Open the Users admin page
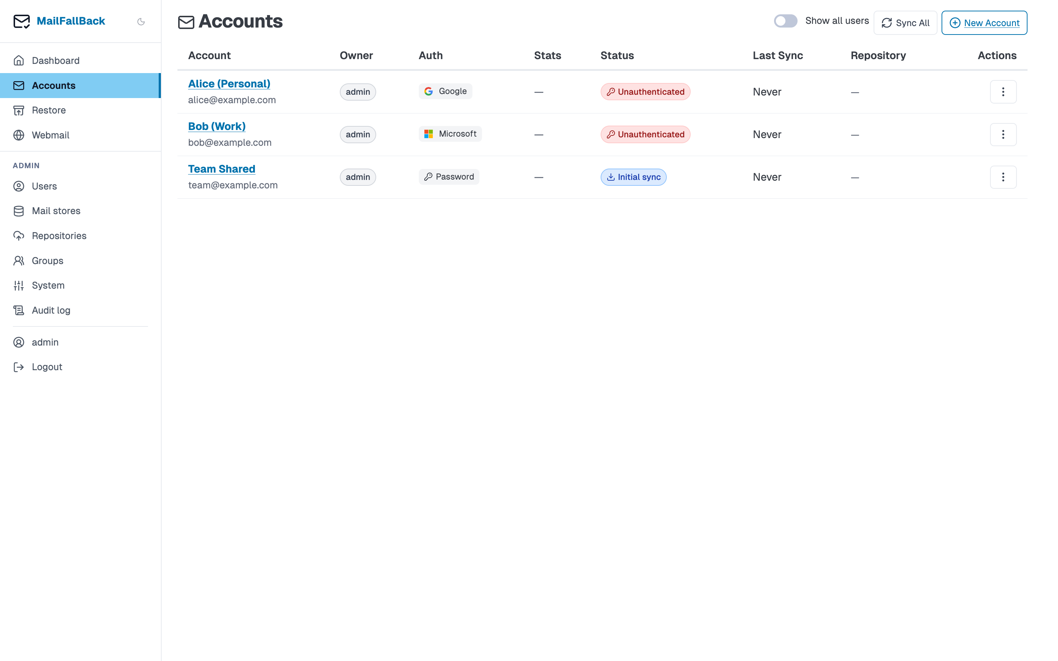 coord(80,186)
